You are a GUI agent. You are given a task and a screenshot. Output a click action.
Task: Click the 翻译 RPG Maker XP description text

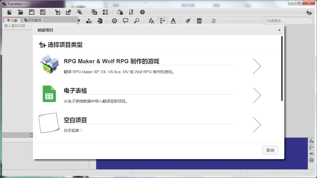(119, 72)
